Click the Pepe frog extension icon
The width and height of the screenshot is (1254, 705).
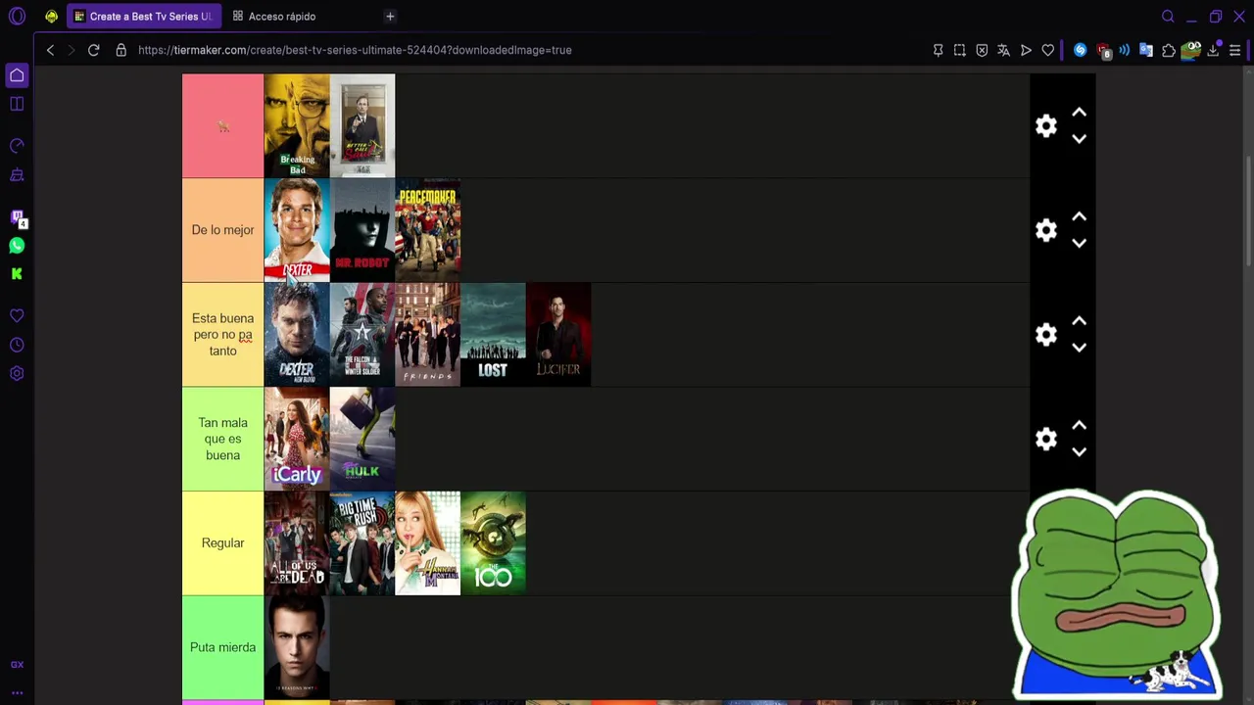click(1190, 50)
